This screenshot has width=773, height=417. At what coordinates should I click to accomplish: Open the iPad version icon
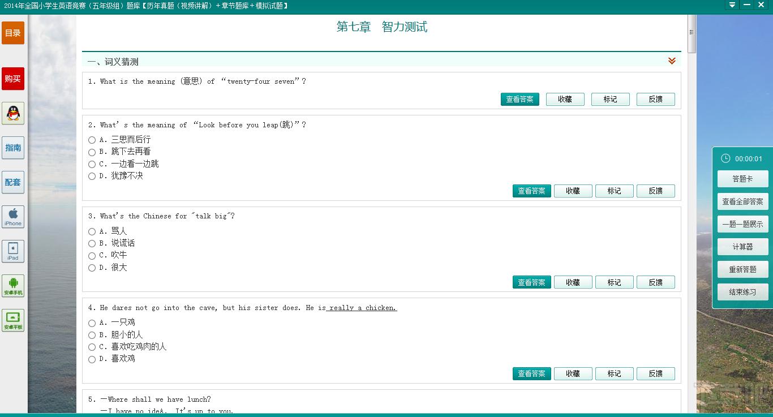click(13, 251)
